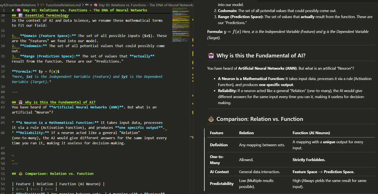Image resolution: width=378 pixels, height=194 pixels.
Task: Click the minimap code overview
Action: point(181,25)
